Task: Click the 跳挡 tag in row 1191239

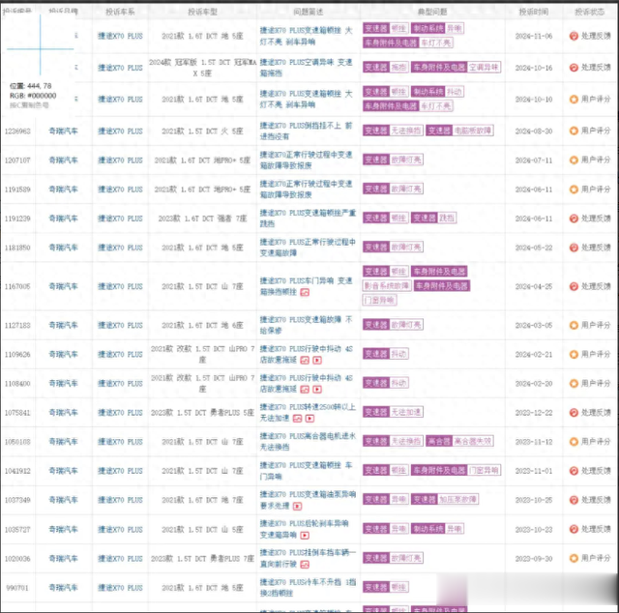Action: pos(447,218)
